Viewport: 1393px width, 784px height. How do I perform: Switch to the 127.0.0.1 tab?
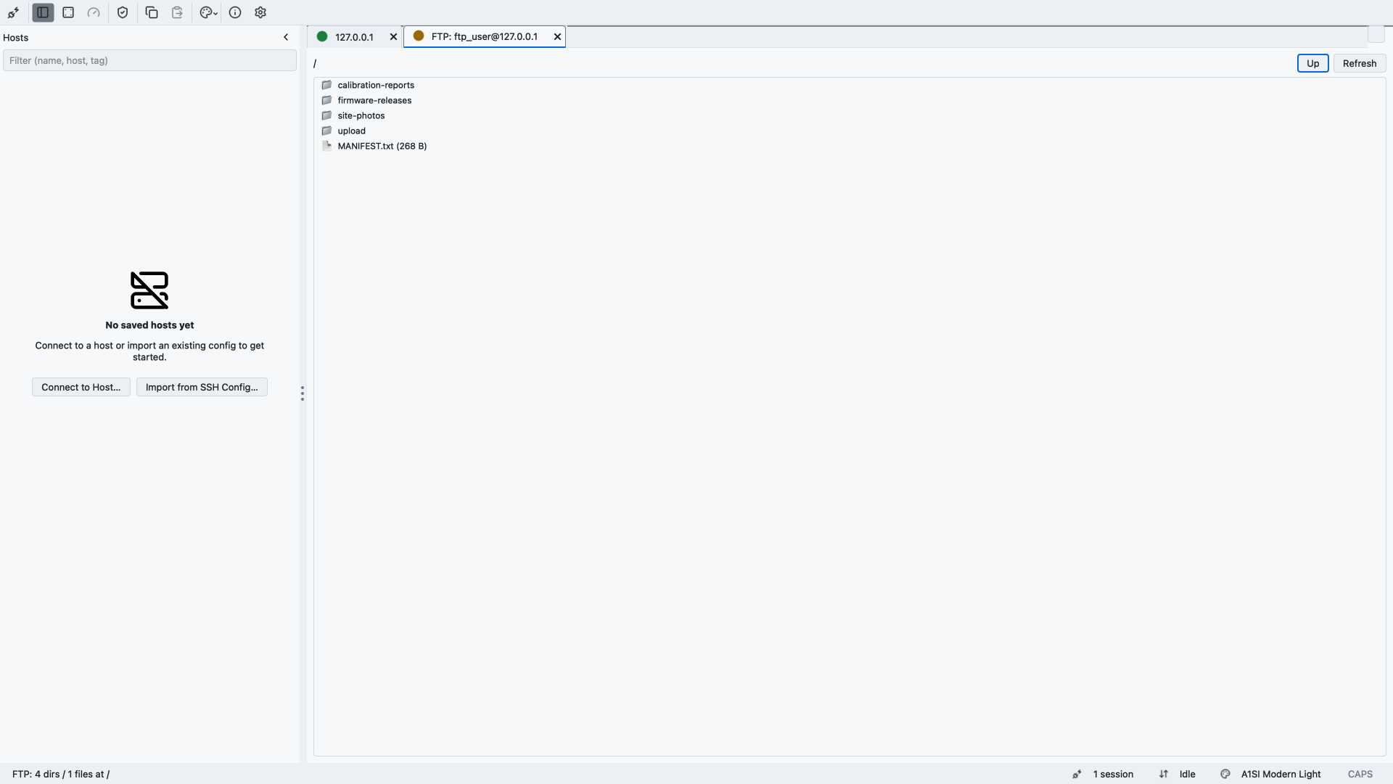click(x=354, y=37)
